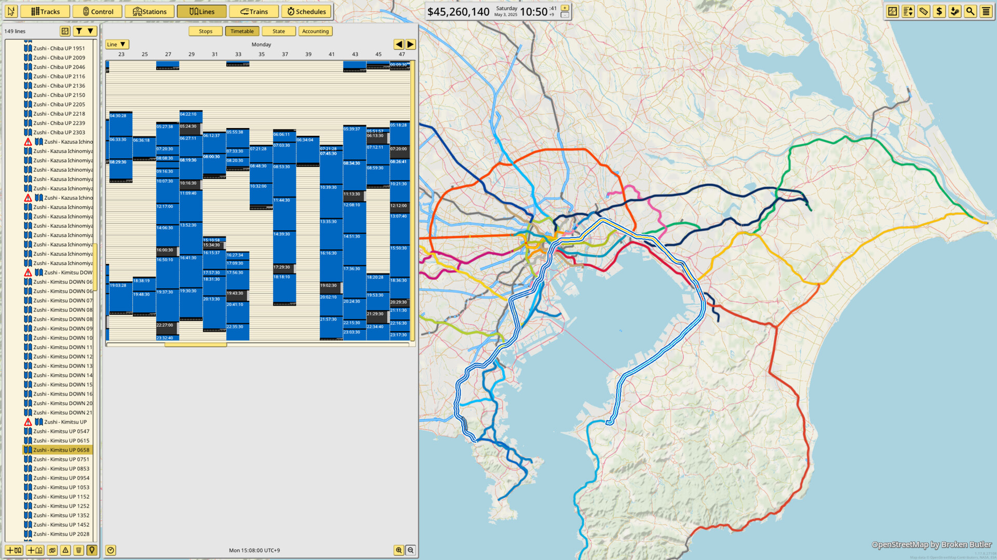Toggle the line location pin highlight tool
The height and width of the screenshot is (560, 997).
[91, 550]
